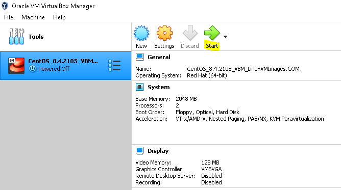Click the New label in the toolbar

click(141, 46)
